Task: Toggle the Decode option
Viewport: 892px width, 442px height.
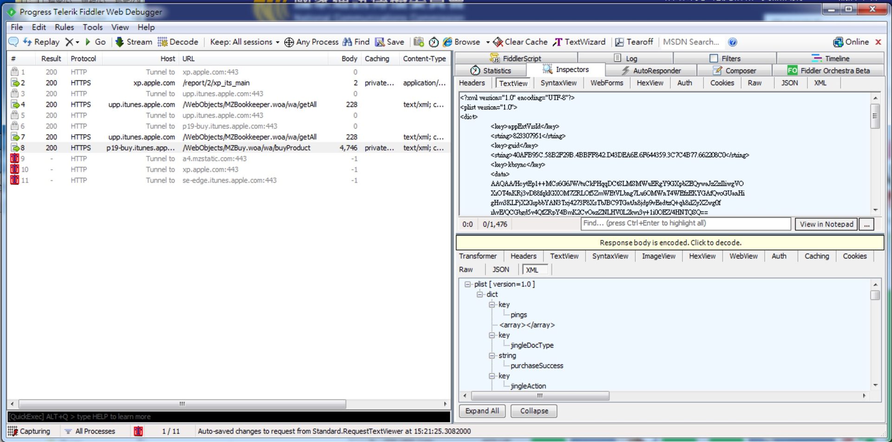Action: coord(178,42)
